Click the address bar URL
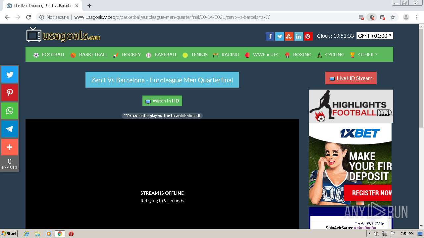The image size is (424, 238). (172, 17)
